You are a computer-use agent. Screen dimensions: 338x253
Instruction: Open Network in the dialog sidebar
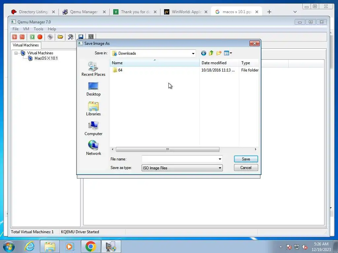[93, 148]
